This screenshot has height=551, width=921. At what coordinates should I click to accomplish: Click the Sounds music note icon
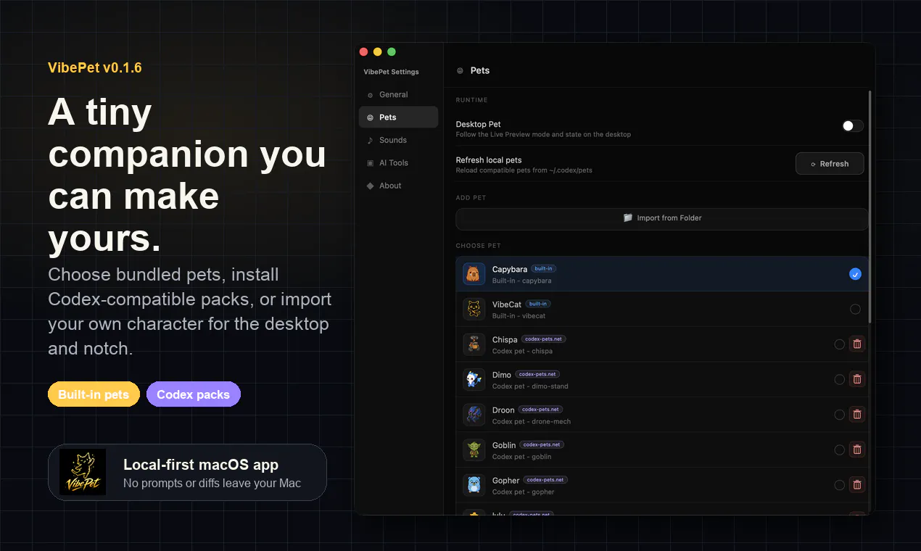click(370, 140)
